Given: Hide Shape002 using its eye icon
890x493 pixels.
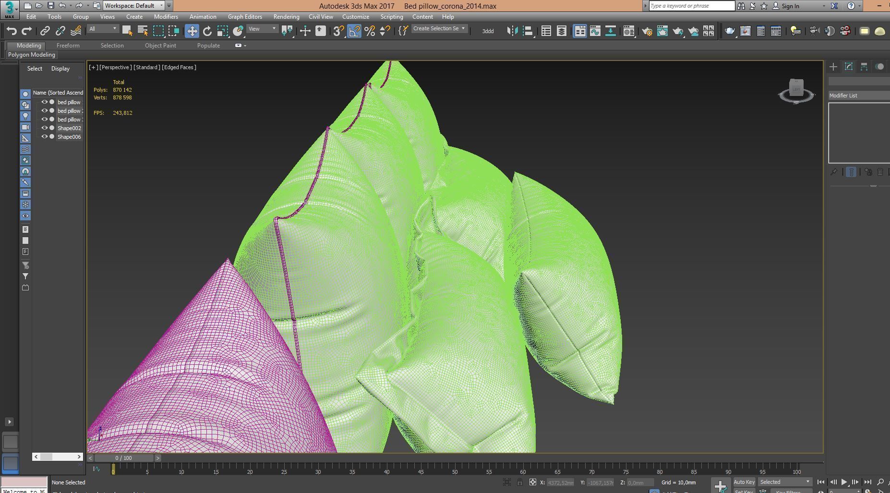Looking at the screenshot, I should point(45,128).
